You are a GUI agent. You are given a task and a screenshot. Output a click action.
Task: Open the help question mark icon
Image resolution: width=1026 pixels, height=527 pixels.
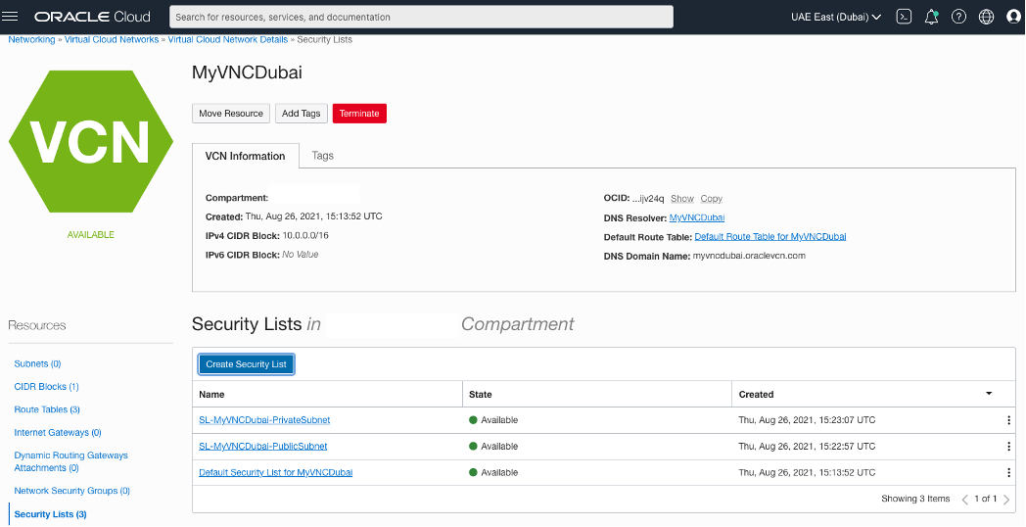point(958,17)
